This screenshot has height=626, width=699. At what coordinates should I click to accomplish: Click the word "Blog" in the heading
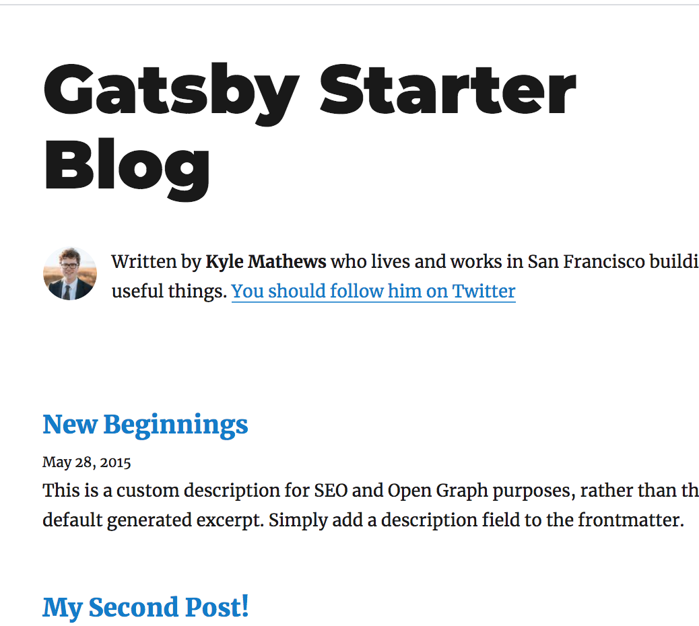pos(127,166)
